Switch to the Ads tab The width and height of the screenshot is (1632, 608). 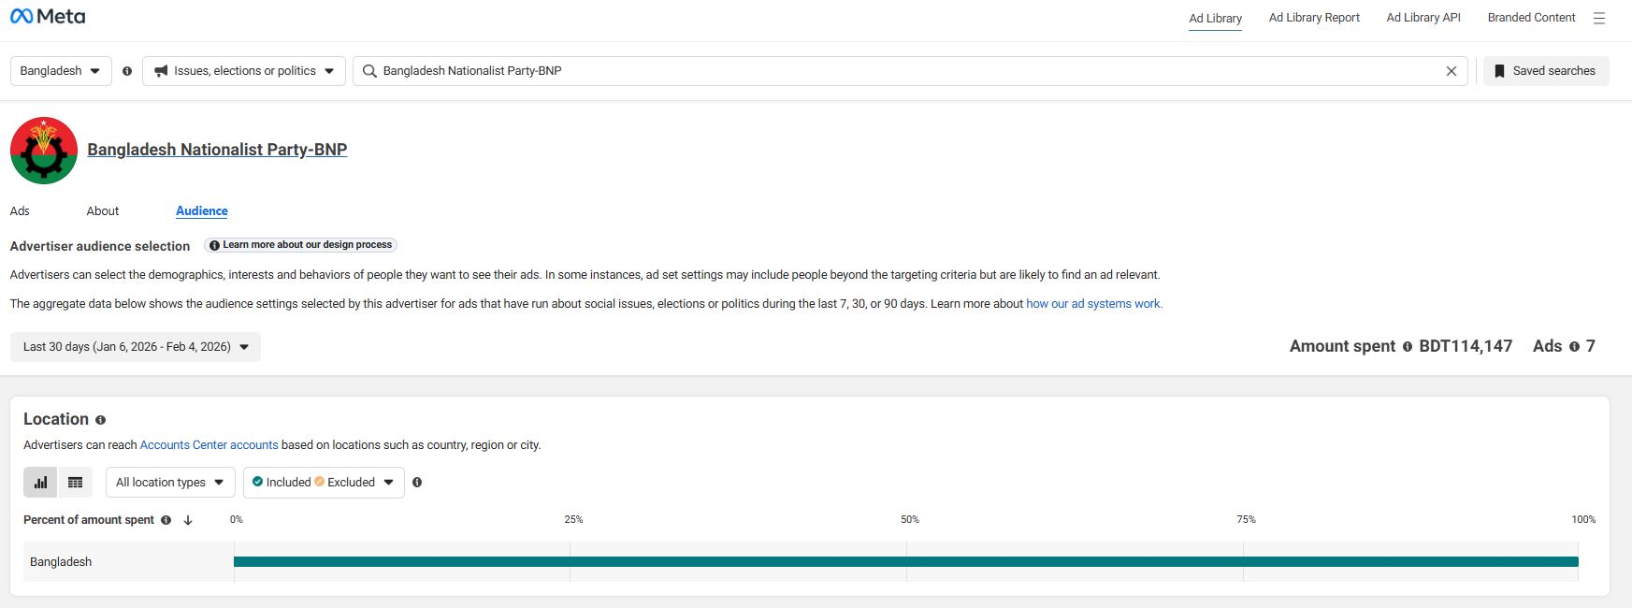coord(20,211)
